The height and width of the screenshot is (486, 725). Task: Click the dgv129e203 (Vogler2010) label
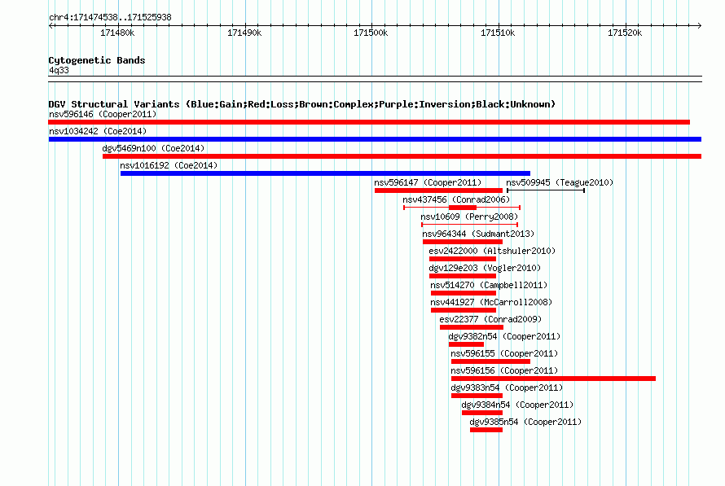pos(485,268)
